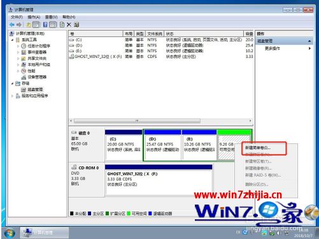Viewport: 319px width, 239px height.
Task: Expand the 事件查看器 node
Action: click(18, 52)
